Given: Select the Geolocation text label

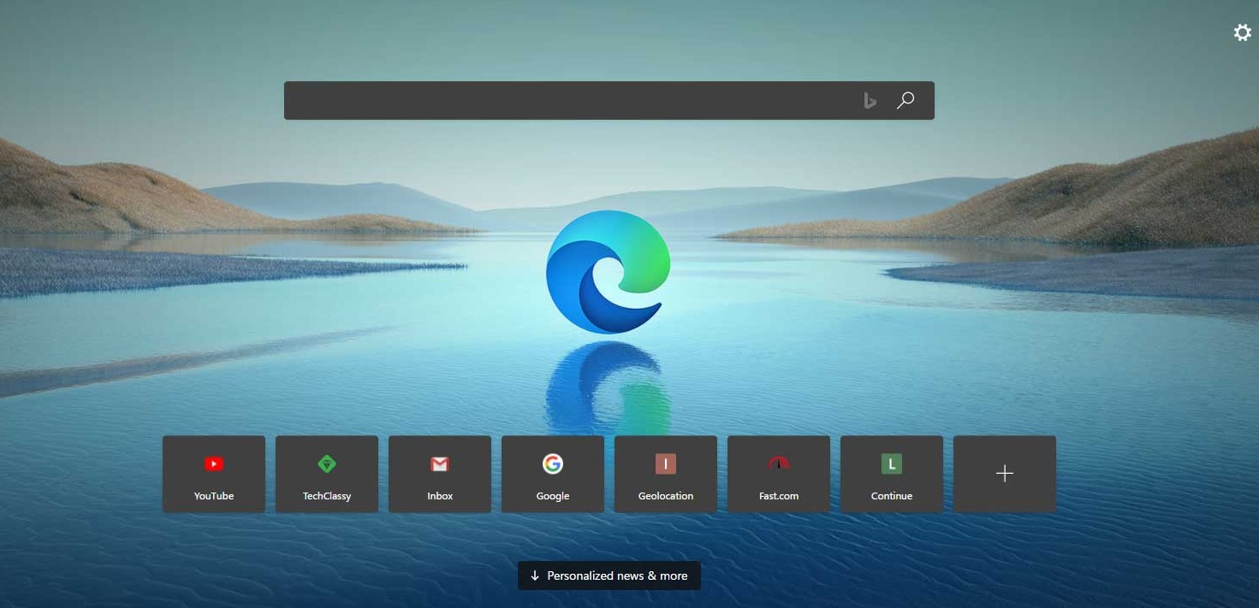Looking at the screenshot, I should (666, 496).
